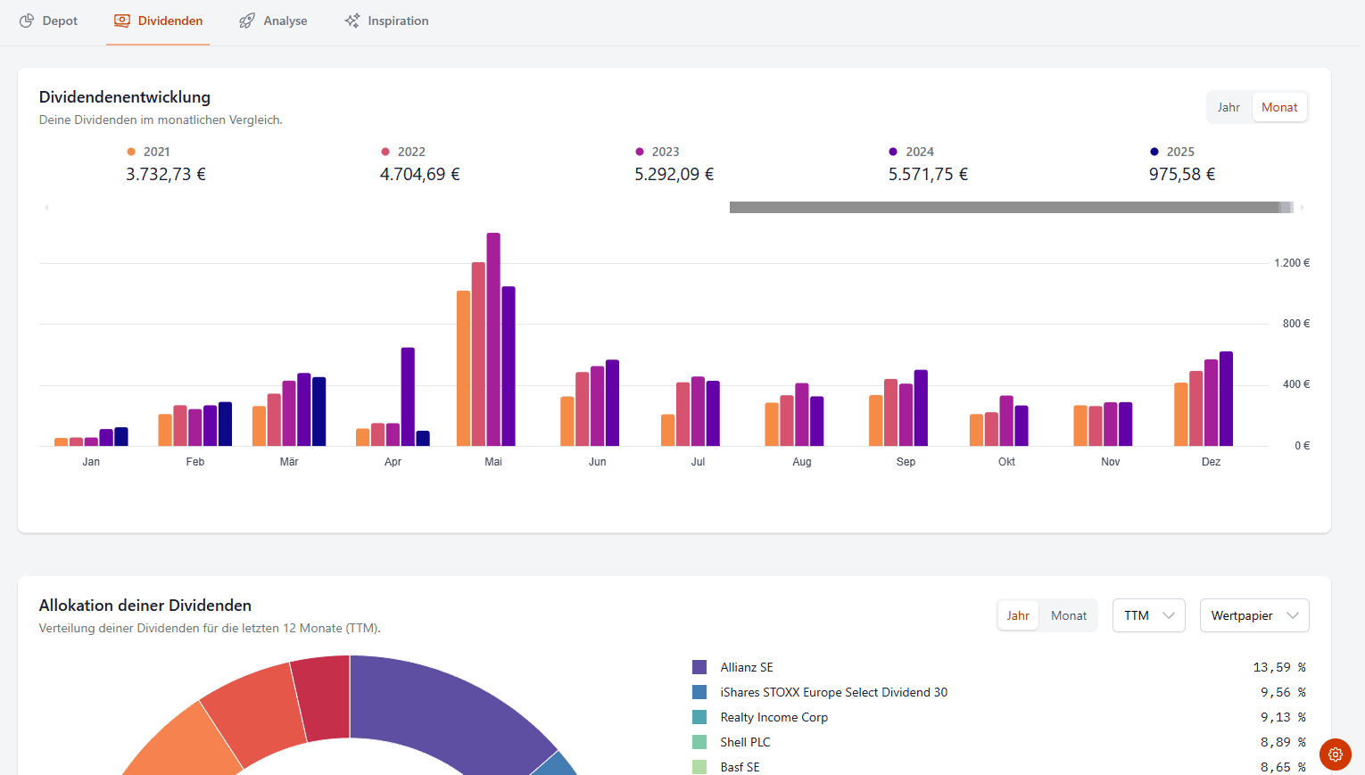
Task: Click the Realty Income Corp teal swatch
Action: [699, 717]
